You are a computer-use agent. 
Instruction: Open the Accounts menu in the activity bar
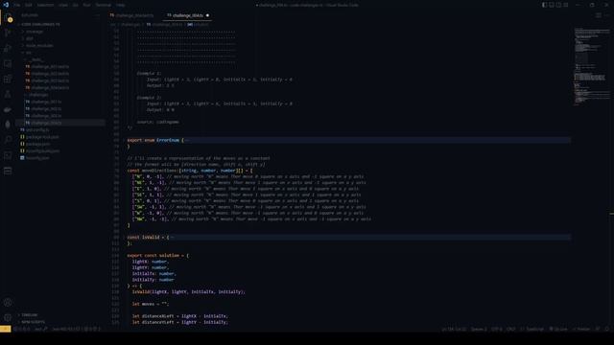click(x=8, y=303)
